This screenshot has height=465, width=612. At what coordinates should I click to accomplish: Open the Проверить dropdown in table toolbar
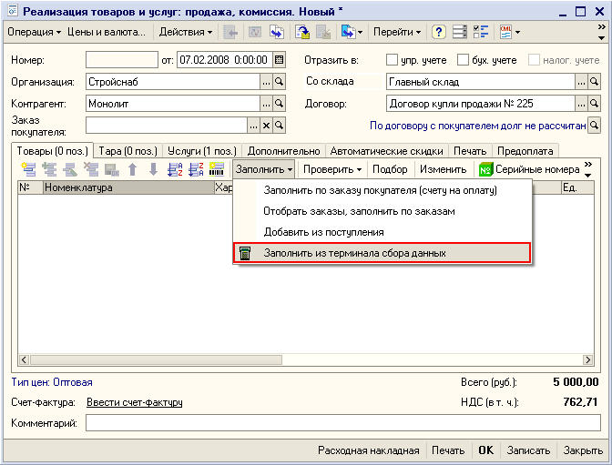click(332, 169)
